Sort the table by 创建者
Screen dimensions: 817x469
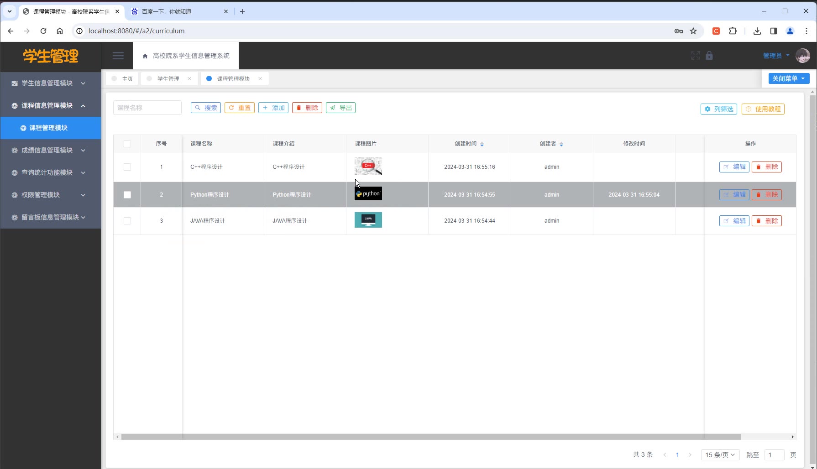(561, 144)
